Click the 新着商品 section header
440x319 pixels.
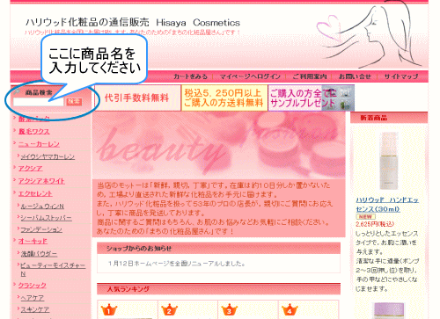[x=389, y=118]
